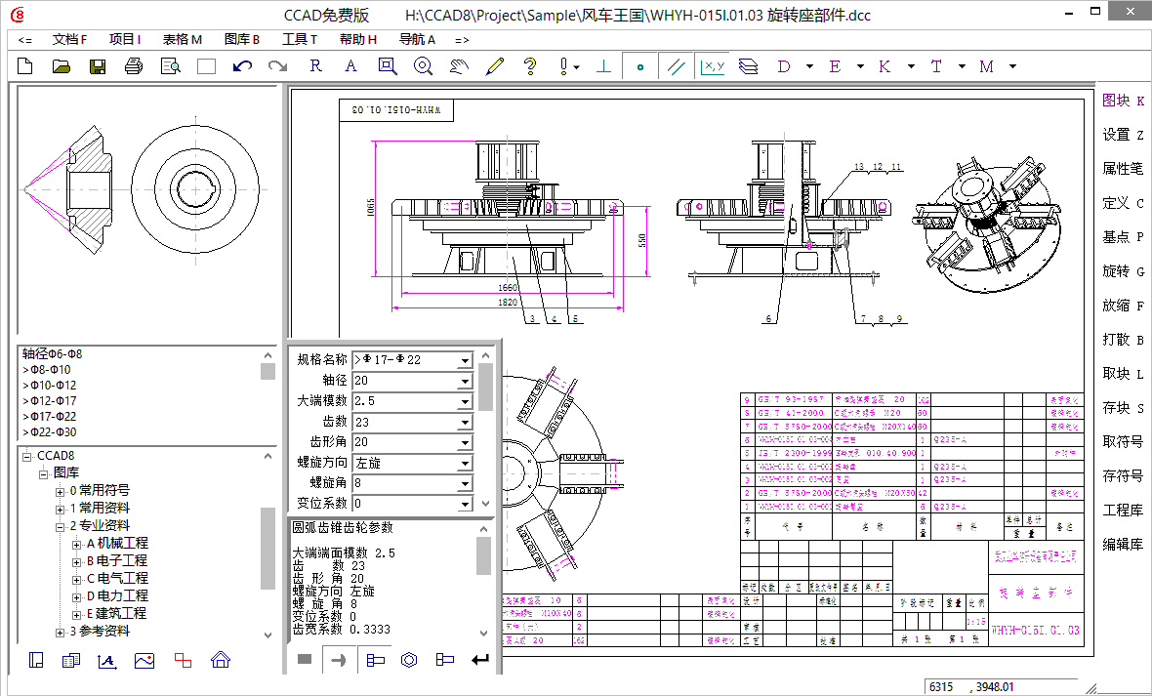Click the 旋转 G command
1152x696 pixels.
click(1123, 271)
